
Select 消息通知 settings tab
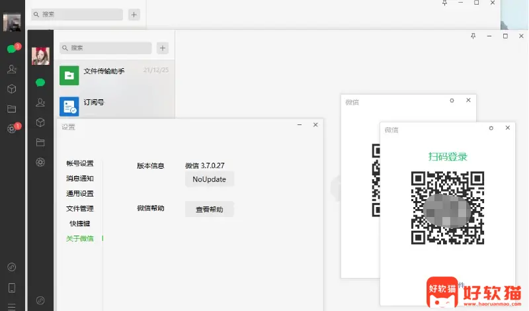pos(79,178)
